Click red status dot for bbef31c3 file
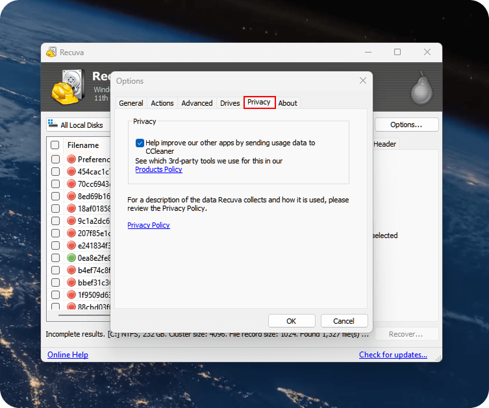 [x=71, y=282]
